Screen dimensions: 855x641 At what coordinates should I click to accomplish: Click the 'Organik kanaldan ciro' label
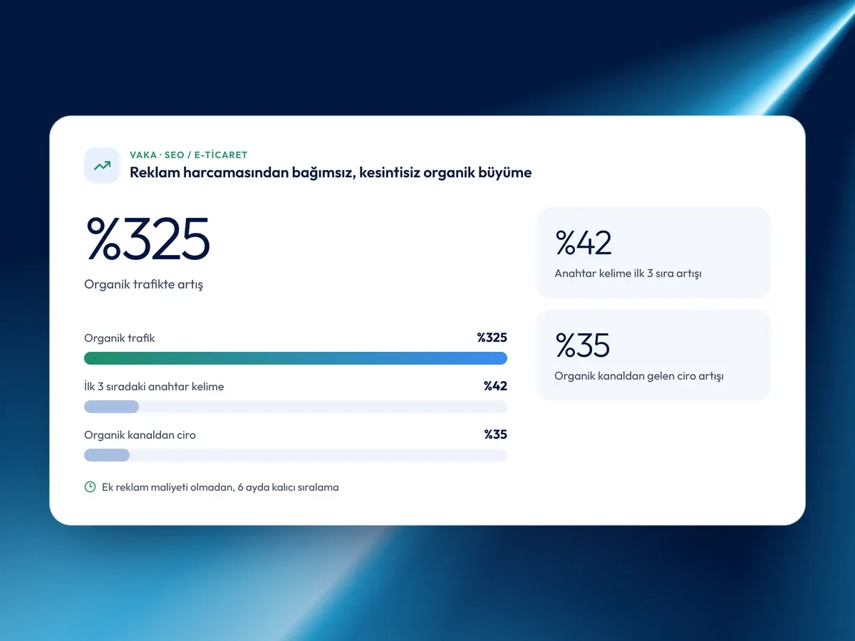[140, 435]
